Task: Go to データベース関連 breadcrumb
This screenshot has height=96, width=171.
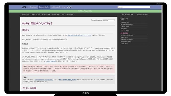Action: click(46, 15)
